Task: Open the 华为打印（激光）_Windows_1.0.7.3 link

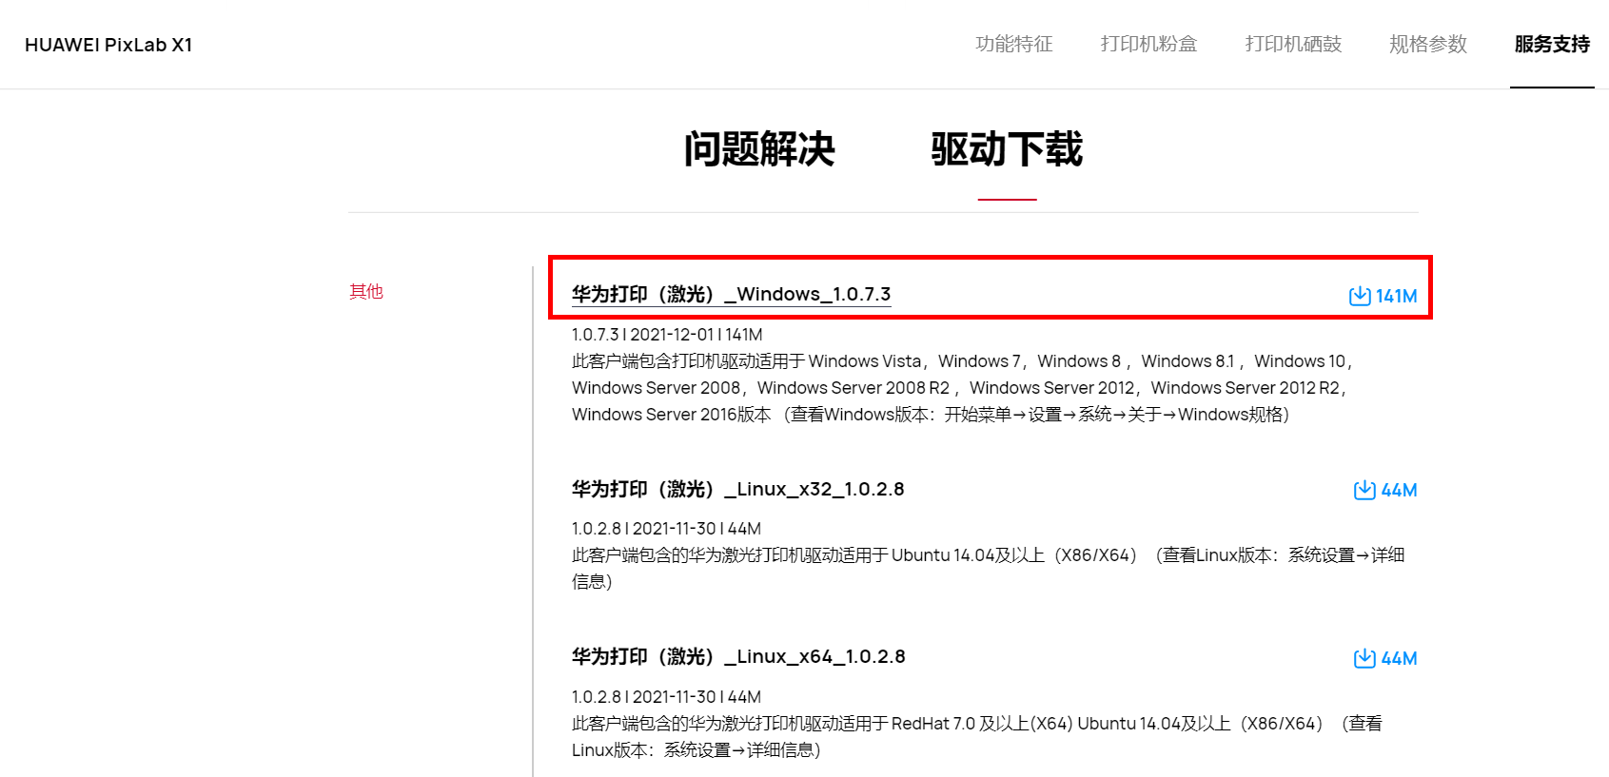Action: coord(731,294)
